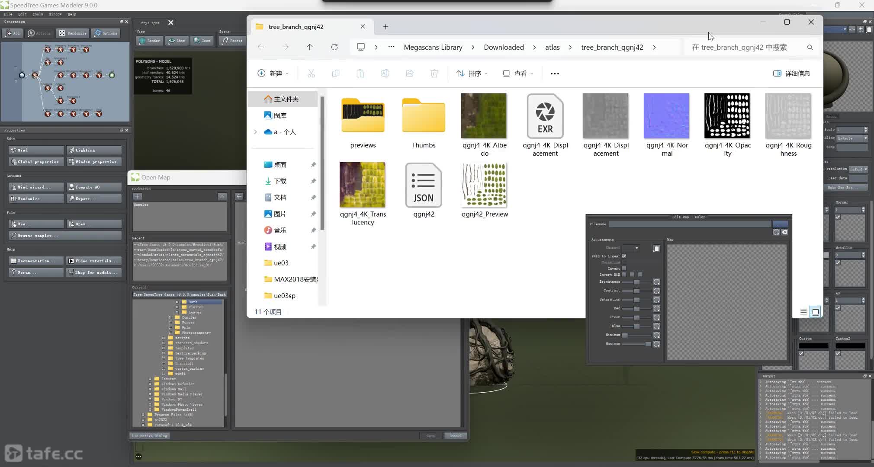874x467 pixels.
Task: Open the 排序 sort dropdown in Explorer
Action: pos(472,74)
